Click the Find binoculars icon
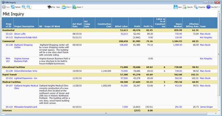 49,7
